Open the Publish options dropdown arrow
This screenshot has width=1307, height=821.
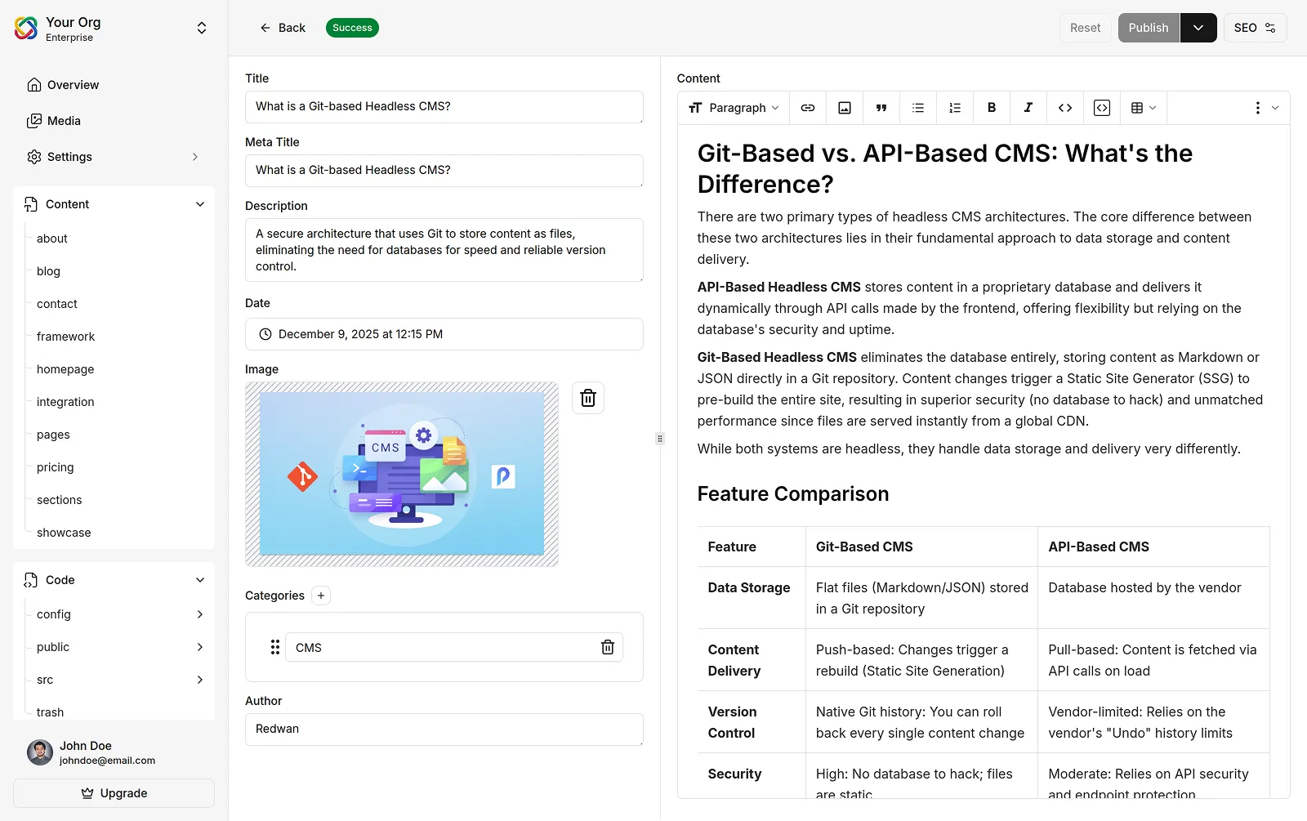(1198, 27)
